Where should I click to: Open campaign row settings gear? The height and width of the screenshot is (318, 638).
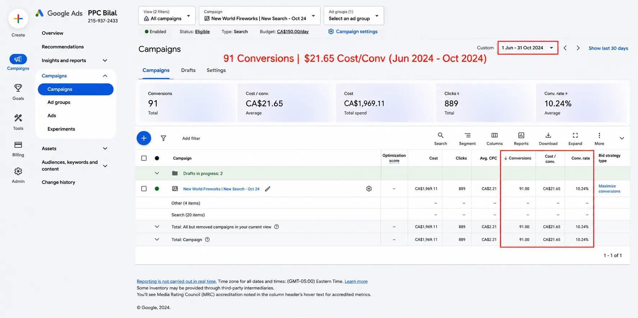(x=369, y=189)
